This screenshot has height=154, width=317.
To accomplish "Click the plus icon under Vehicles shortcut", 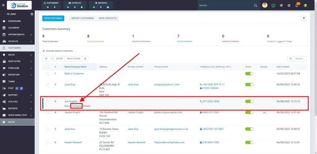I will coord(75,7).
